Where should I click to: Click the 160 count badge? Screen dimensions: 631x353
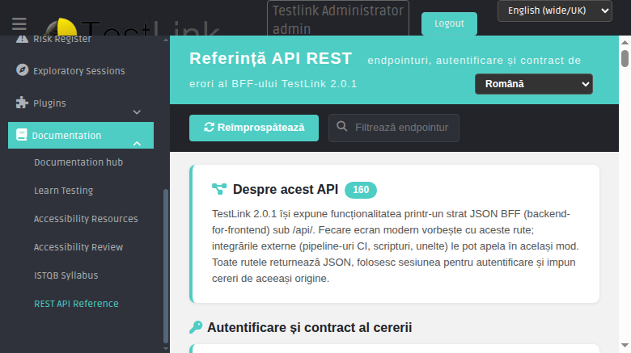[x=361, y=190]
